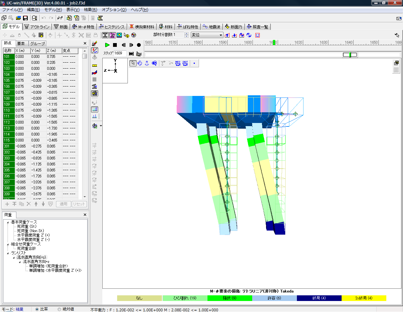Open the 変位 dropdown list
The image size is (403, 312).
tap(221, 35)
